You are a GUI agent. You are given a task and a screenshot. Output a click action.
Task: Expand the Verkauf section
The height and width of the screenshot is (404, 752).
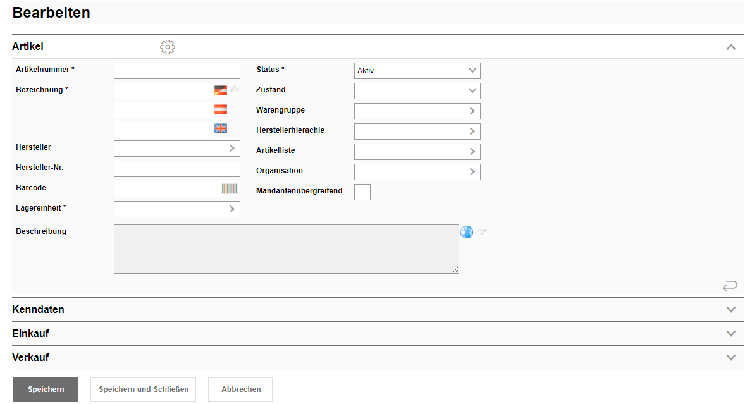pyautogui.click(x=731, y=358)
